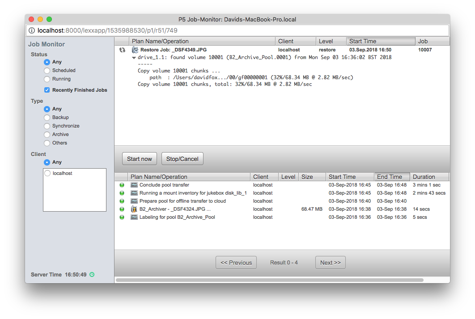Sort running jobs by Level column header
This screenshot has height=319, width=475.
[x=331, y=41]
